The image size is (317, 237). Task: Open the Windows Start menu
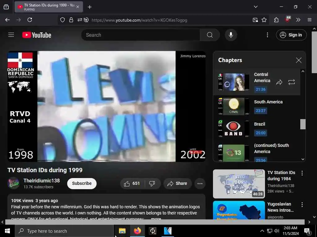pos(7,231)
